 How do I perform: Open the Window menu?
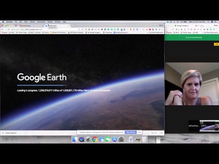click(x=57, y=22)
